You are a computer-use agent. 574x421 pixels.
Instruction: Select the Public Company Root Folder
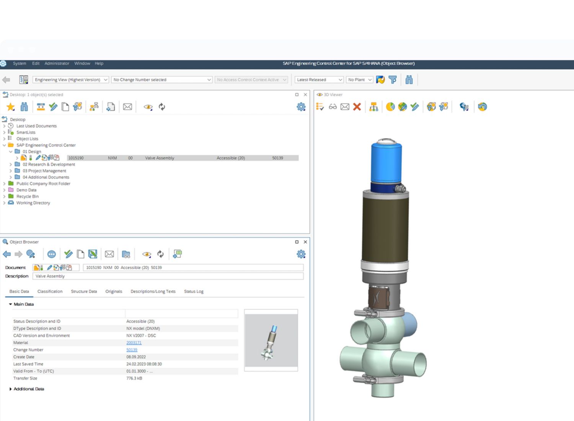[43, 184]
